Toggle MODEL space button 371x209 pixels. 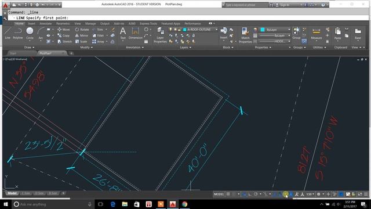tap(219, 194)
